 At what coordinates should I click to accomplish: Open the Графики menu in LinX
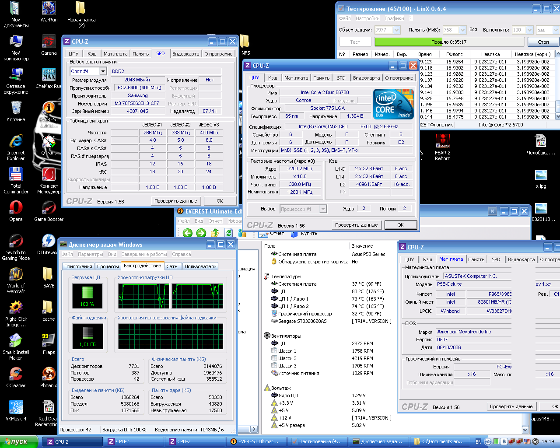[x=394, y=18]
